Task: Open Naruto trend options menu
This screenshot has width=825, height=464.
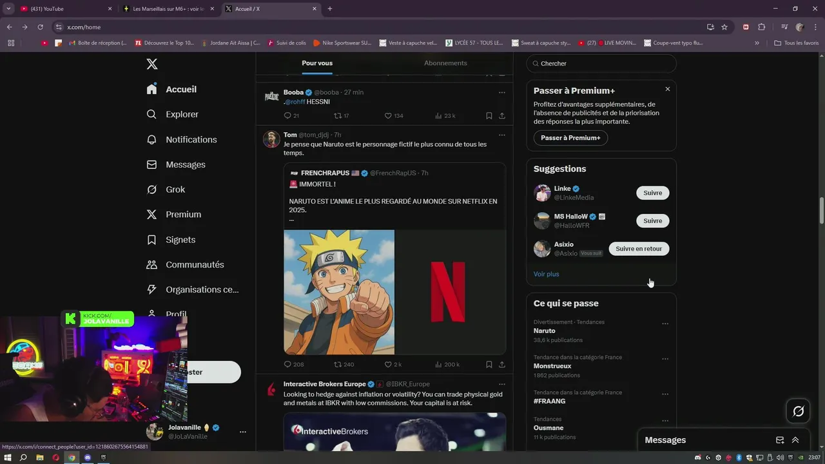Action: (665, 324)
